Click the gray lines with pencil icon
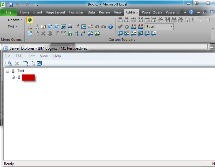This screenshot has height=167, width=215. [x=63, y=33]
